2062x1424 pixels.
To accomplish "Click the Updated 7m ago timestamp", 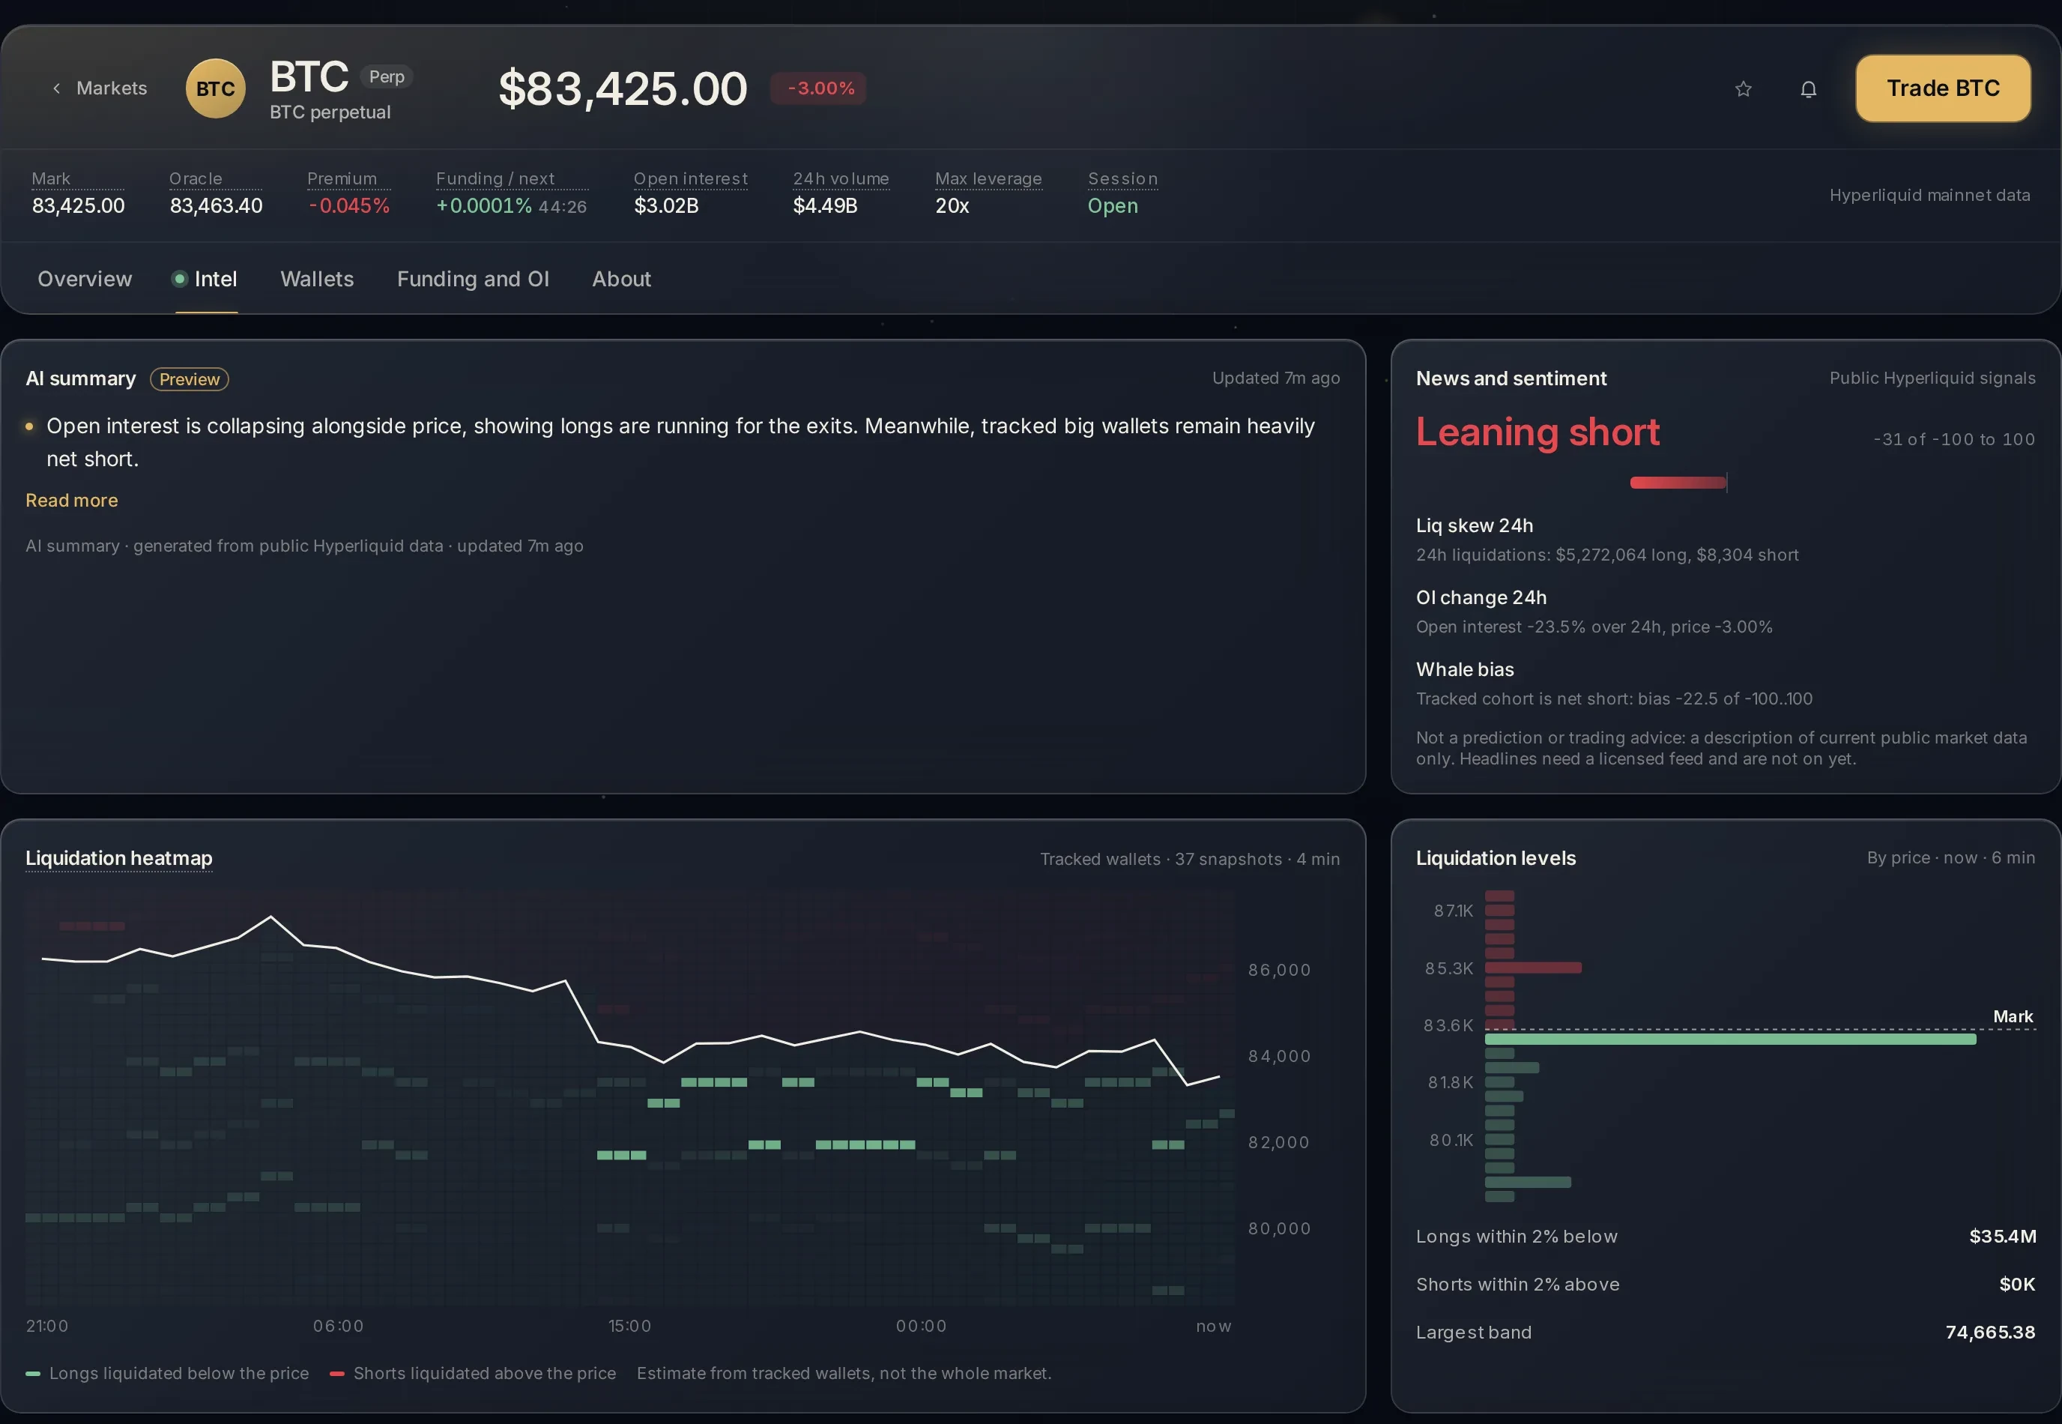I will tap(1275, 378).
